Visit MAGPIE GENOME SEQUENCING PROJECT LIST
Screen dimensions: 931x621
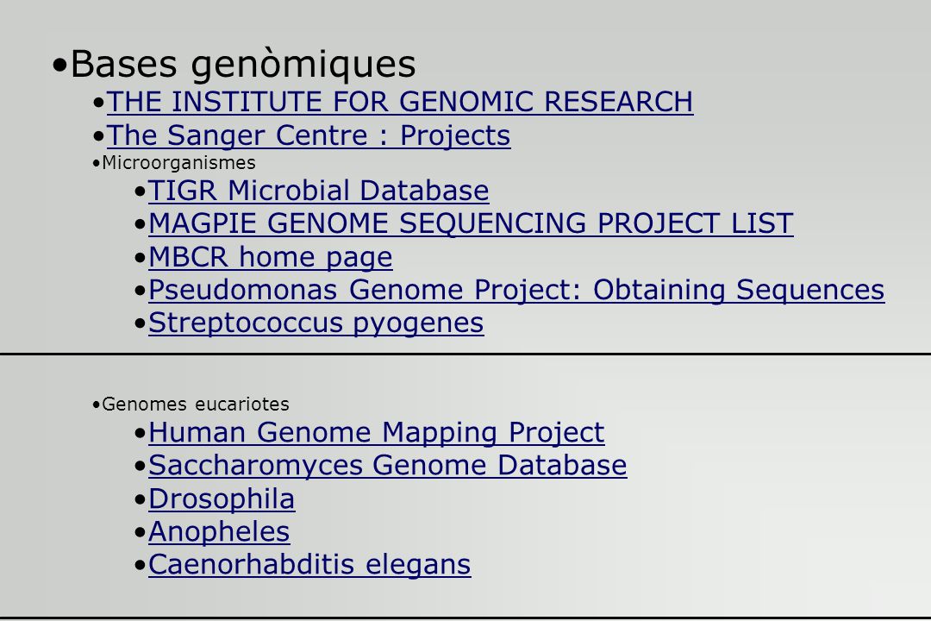click(x=471, y=223)
